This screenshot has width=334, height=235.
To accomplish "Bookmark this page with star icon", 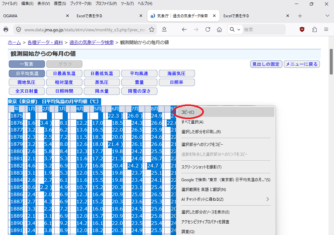I will tap(152, 29).
